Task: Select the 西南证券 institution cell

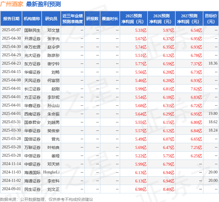Action: tap(32, 114)
